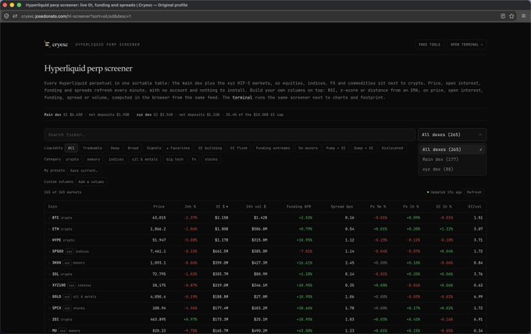
Task: Click OPEN TERMINAL button
Action: (x=466, y=45)
